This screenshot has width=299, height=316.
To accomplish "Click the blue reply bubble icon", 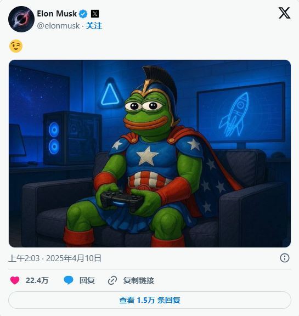I will point(69,280).
